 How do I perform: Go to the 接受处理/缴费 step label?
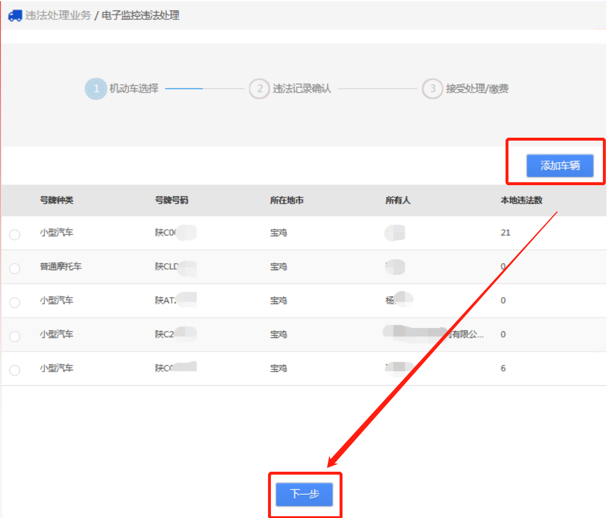[x=477, y=89]
